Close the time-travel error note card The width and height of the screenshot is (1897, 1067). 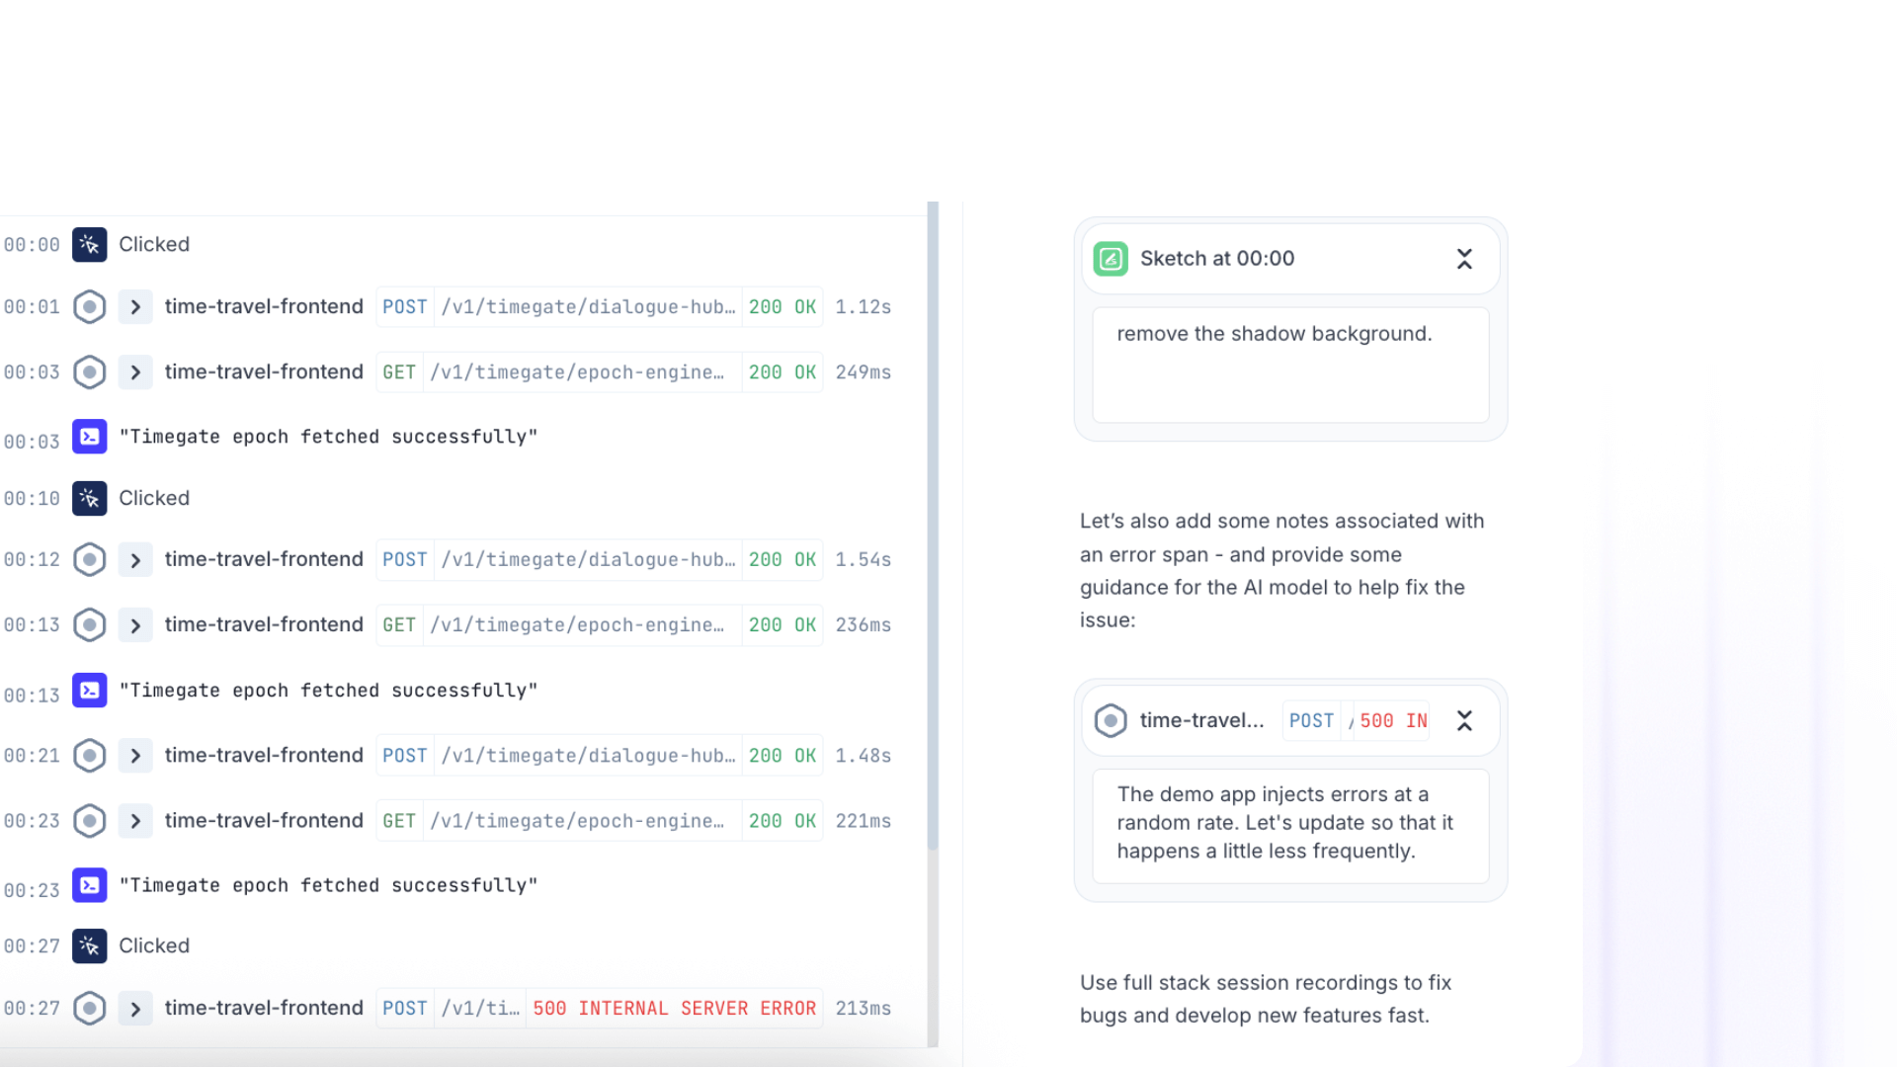point(1464,720)
